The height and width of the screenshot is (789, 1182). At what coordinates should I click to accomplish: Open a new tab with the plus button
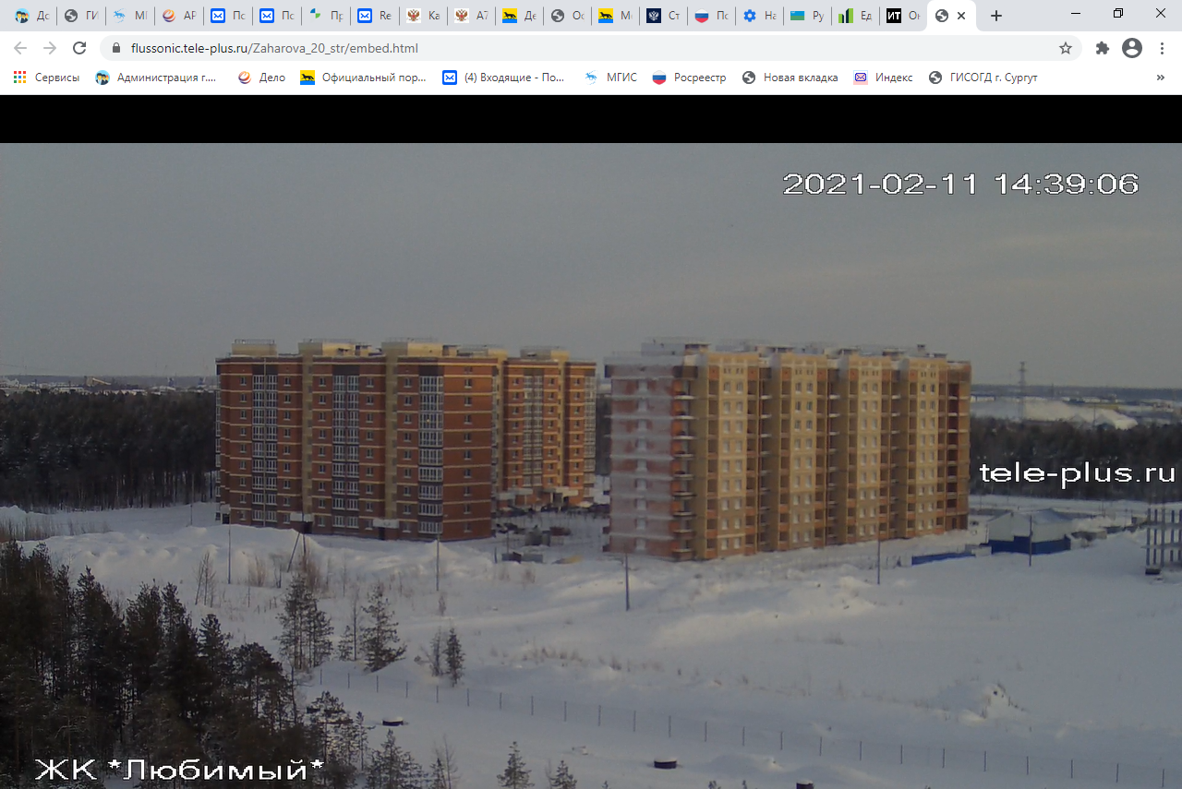[995, 16]
